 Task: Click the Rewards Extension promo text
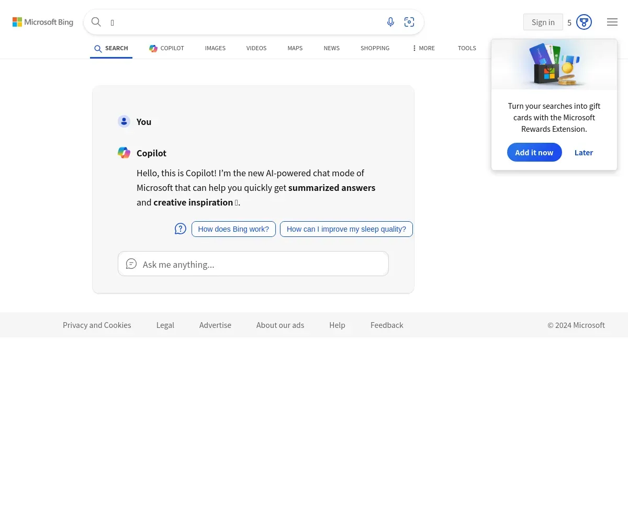pyautogui.click(x=554, y=117)
